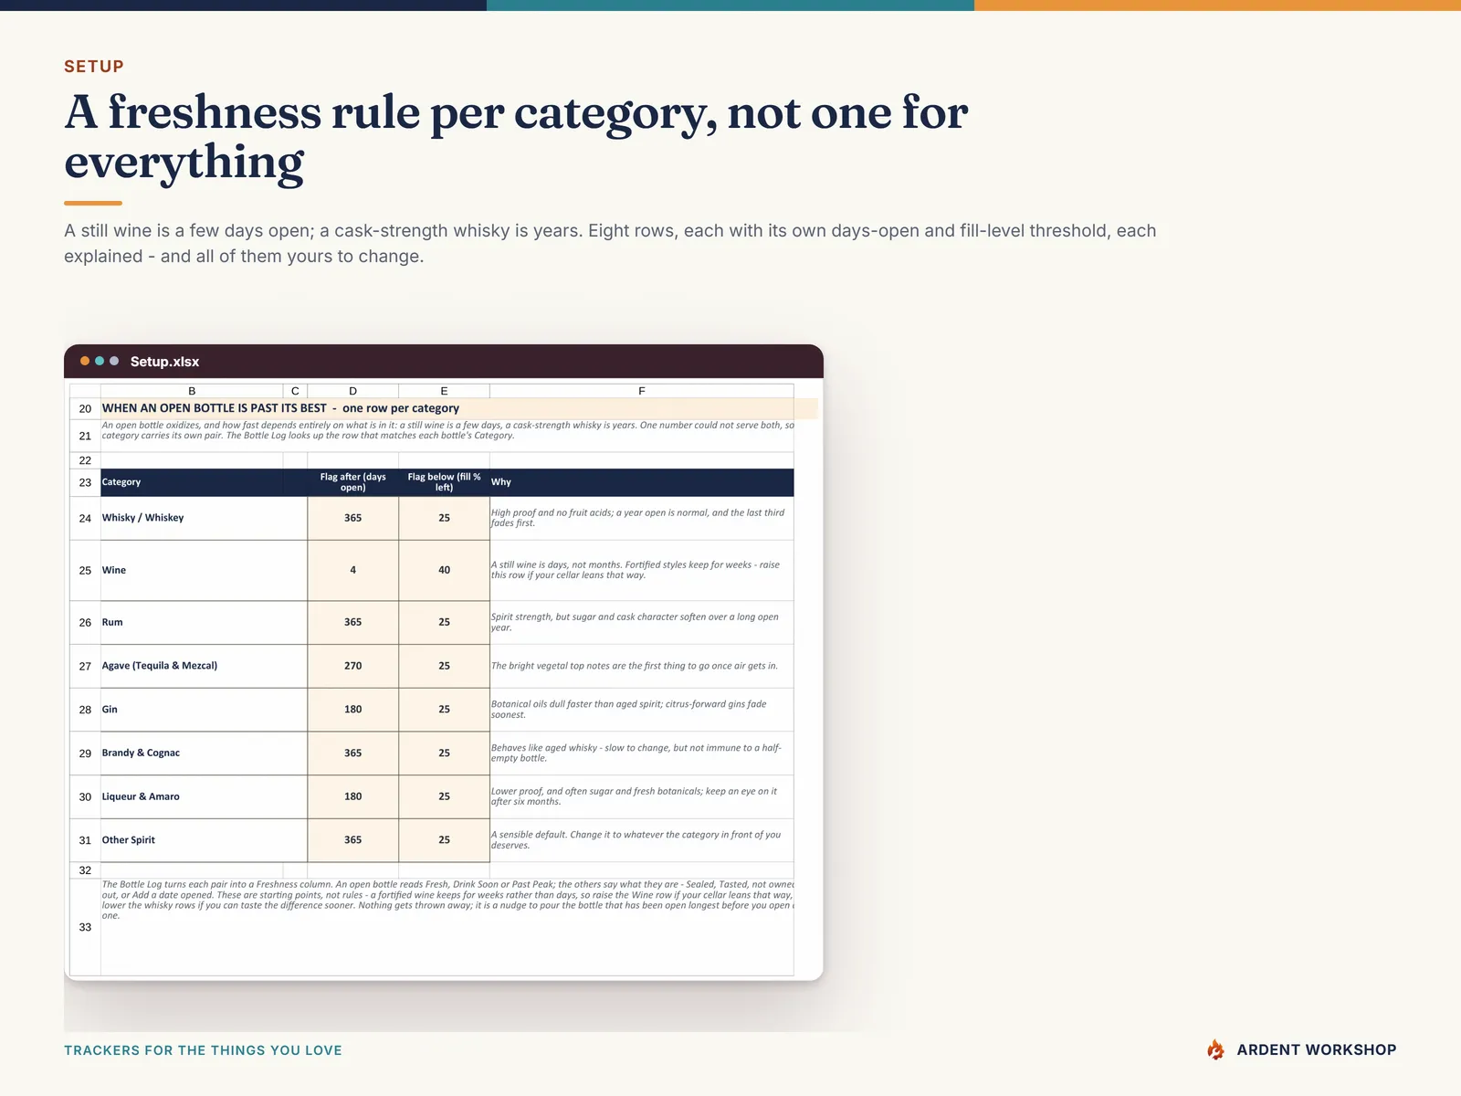1461x1096 pixels.
Task: Select the 'Gin' category cell
Action: coord(204,710)
